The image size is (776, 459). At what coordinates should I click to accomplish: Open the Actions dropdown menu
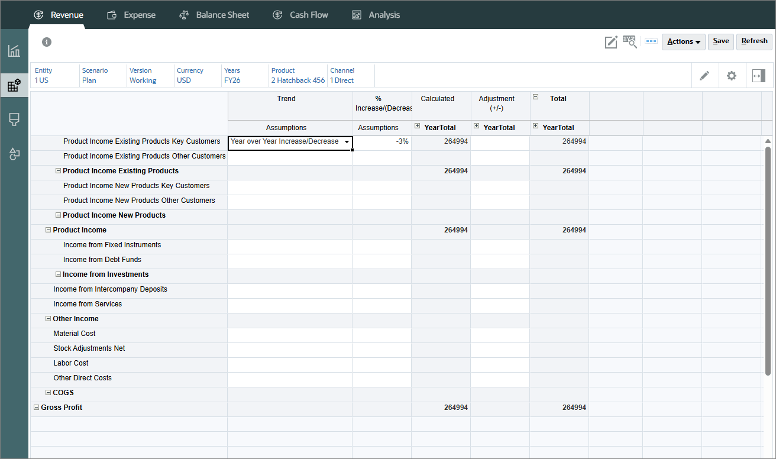684,41
